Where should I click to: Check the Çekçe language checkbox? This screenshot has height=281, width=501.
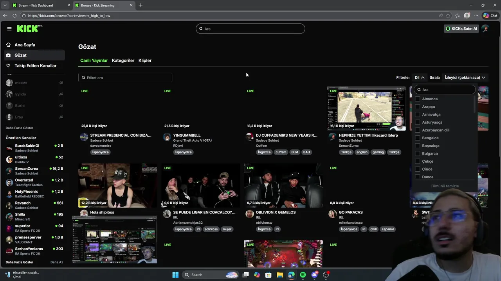point(417,162)
